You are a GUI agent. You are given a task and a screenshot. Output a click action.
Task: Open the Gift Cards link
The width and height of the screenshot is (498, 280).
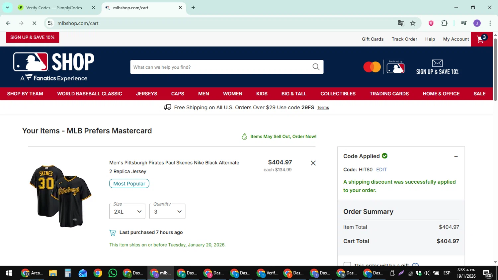click(x=373, y=39)
